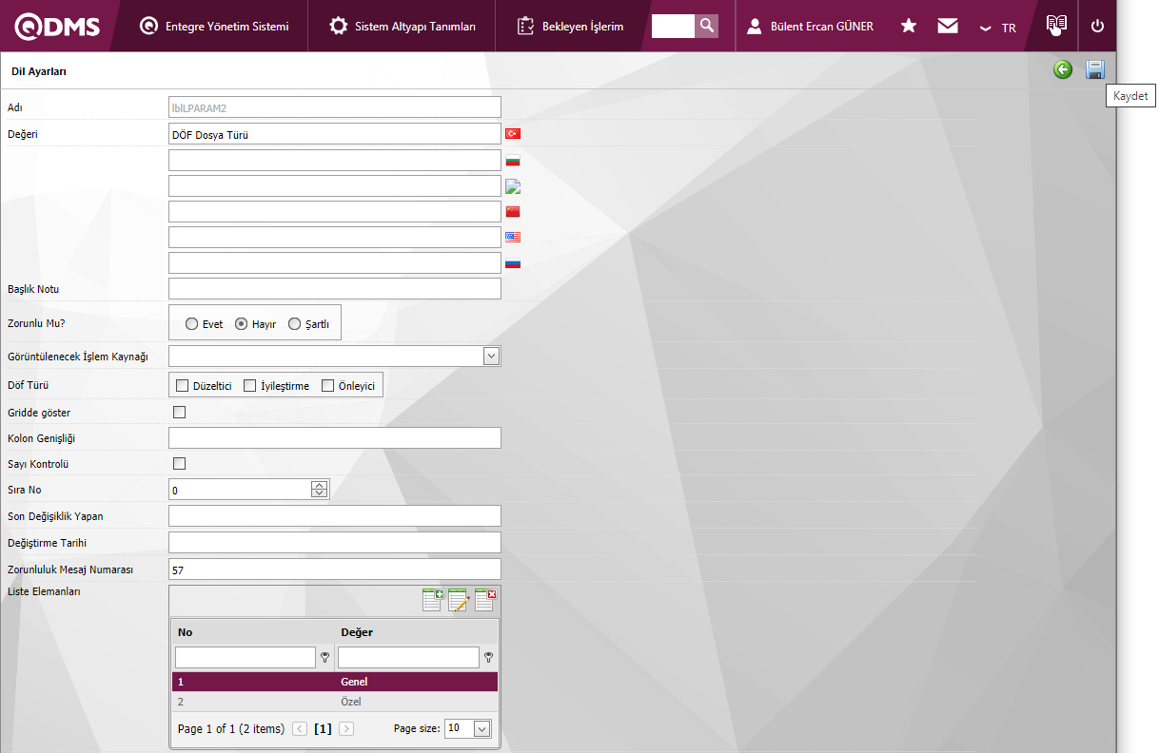Go to next grid page
The width and height of the screenshot is (1159, 753).
point(346,729)
